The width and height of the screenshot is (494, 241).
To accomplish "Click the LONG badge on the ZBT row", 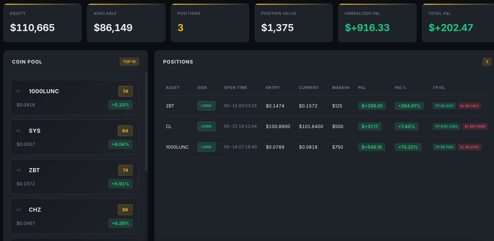I will coord(206,106).
